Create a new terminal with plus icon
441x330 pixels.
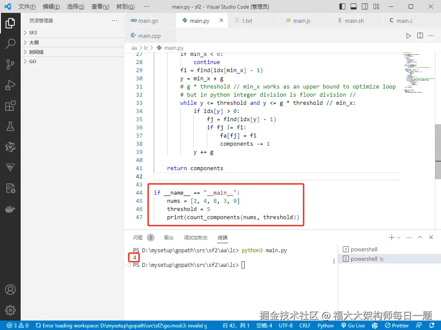coord(391,237)
